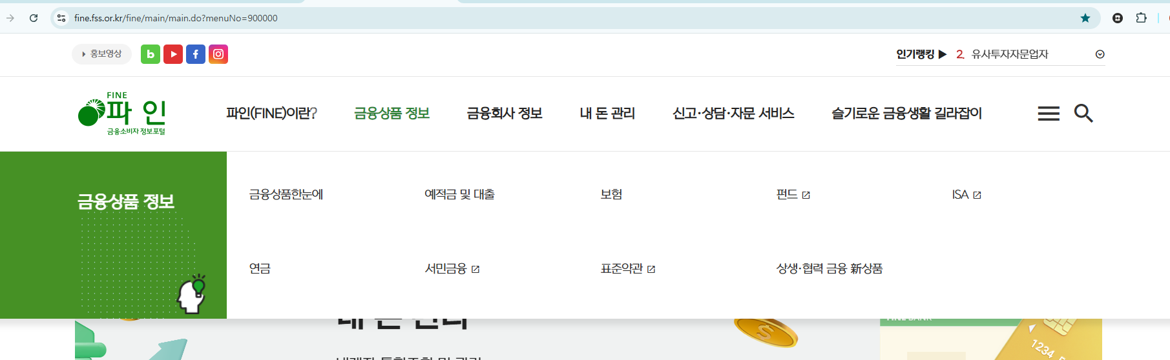Open the ISA external link

point(966,194)
